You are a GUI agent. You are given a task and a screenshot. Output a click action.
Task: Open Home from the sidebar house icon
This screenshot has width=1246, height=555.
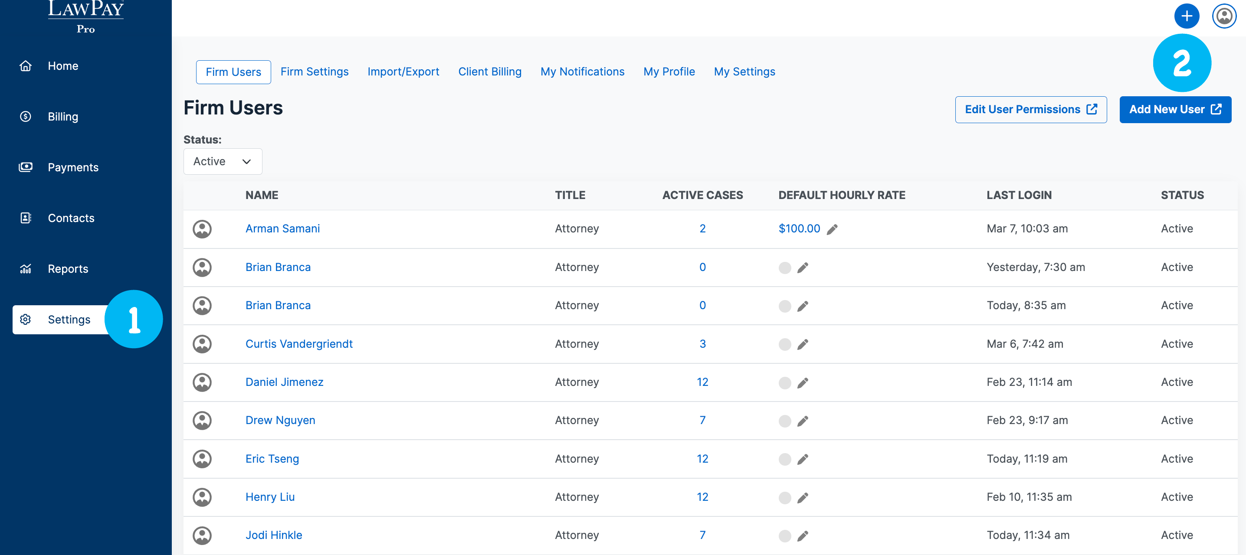point(26,66)
